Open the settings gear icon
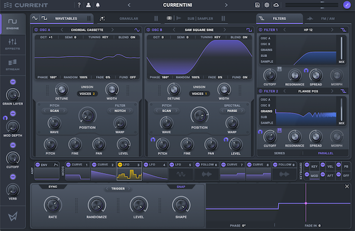 [x=267, y=5]
